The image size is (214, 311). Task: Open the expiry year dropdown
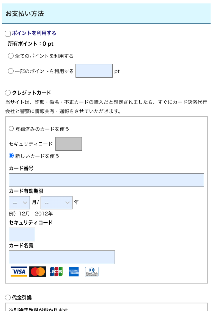[x=57, y=203]
